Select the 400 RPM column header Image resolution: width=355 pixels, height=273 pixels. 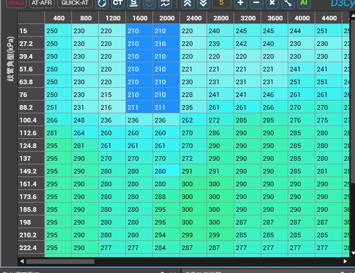tap(59, 18)
